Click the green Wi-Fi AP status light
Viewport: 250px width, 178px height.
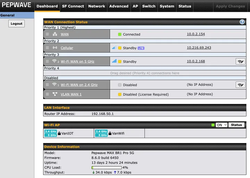213,125
